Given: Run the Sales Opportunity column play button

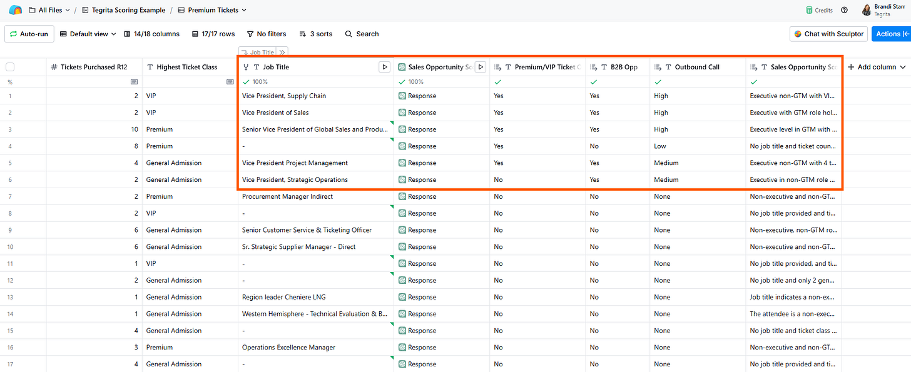Looking at the screenshot, I should (481, 67).
